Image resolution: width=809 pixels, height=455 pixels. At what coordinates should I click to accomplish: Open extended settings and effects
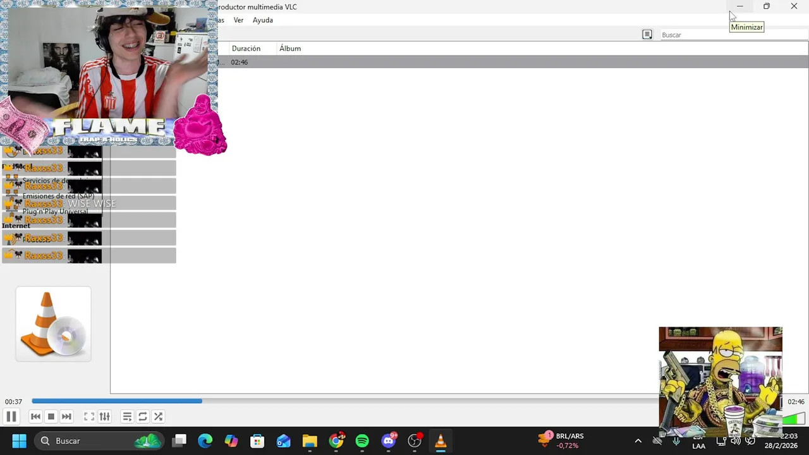tap(105, 416)
